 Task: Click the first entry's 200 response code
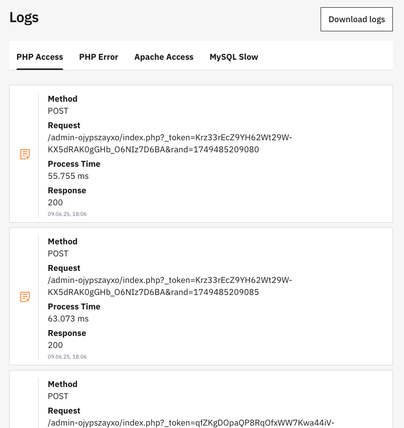pyautogui.click(x=55, y=202)
